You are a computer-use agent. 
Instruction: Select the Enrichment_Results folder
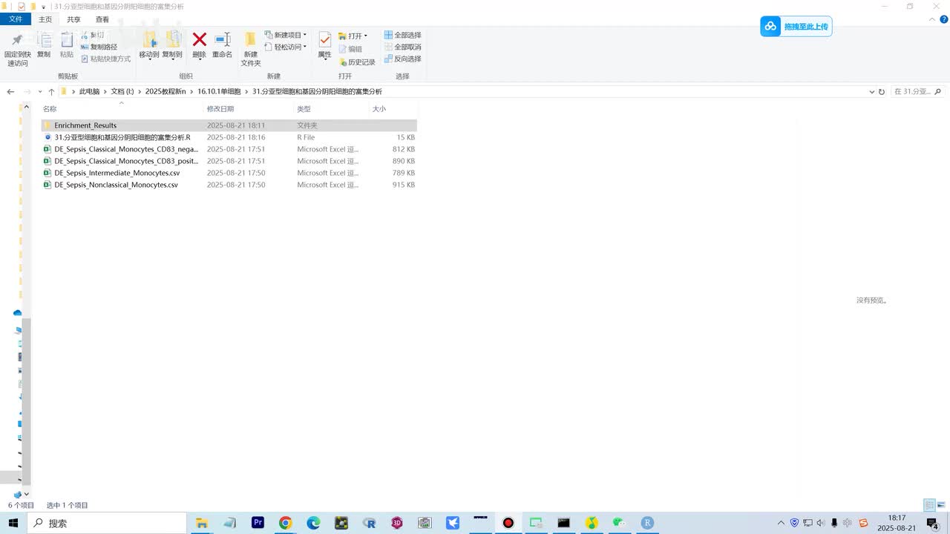229,125
